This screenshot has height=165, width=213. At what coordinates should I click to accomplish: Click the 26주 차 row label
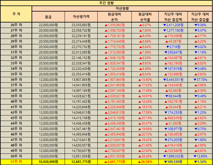(16, 25)
